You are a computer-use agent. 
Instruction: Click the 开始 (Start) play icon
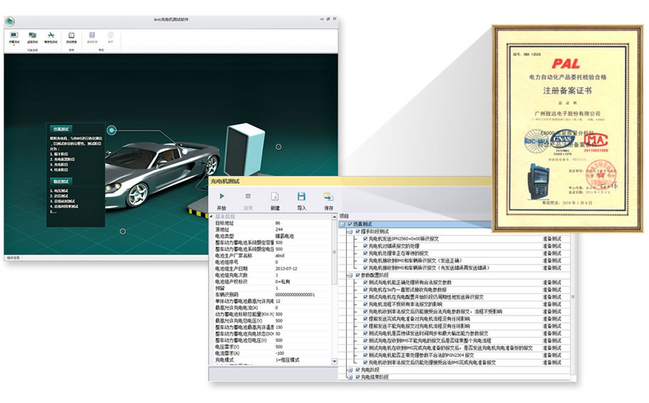[x=221, y=197]
